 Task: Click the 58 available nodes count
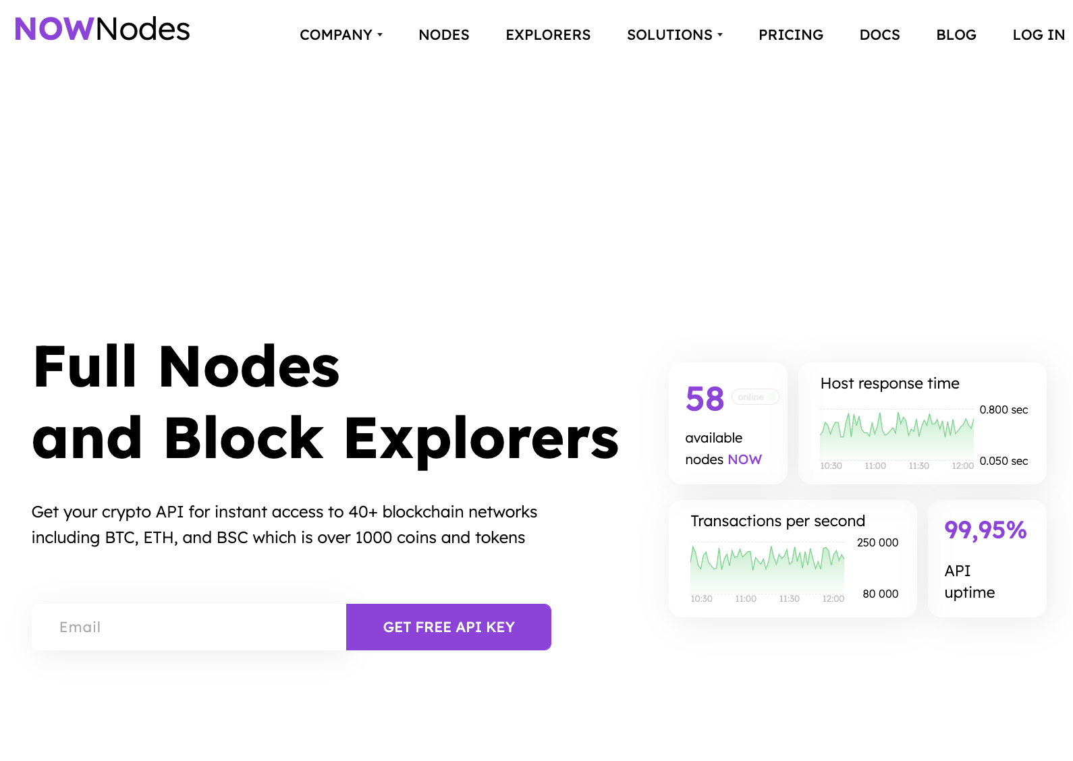click(x=705, y=399)
